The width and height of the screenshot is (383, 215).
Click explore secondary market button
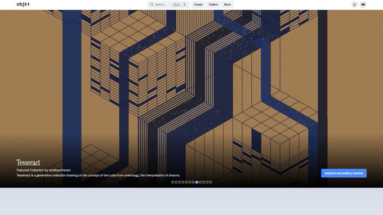click(344, 173)
